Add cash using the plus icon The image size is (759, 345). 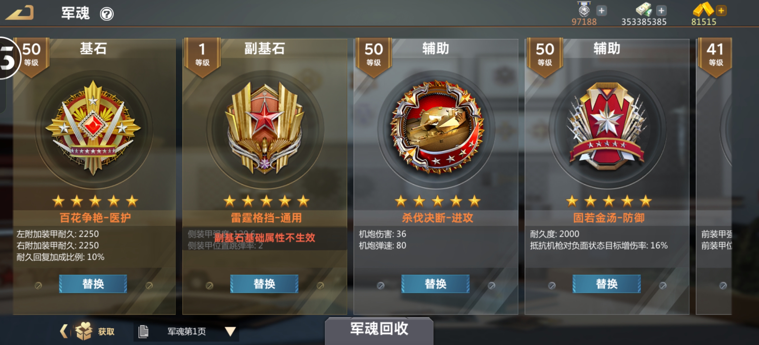tap(661, 11)
